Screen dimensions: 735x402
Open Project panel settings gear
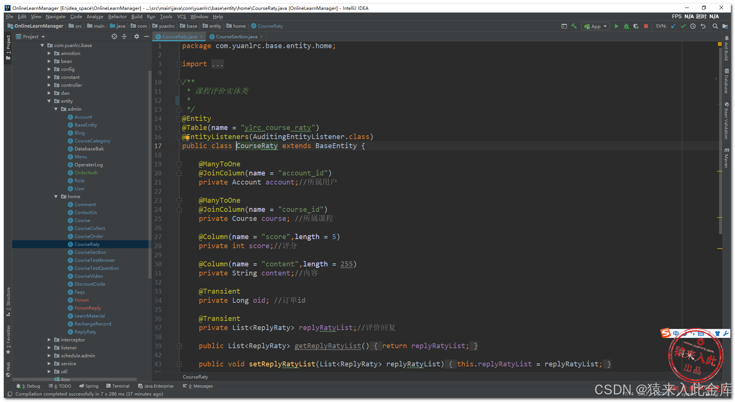coord(137,36)
